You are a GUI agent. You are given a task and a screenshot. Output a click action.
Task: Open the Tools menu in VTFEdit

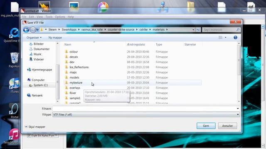[49, 17]
